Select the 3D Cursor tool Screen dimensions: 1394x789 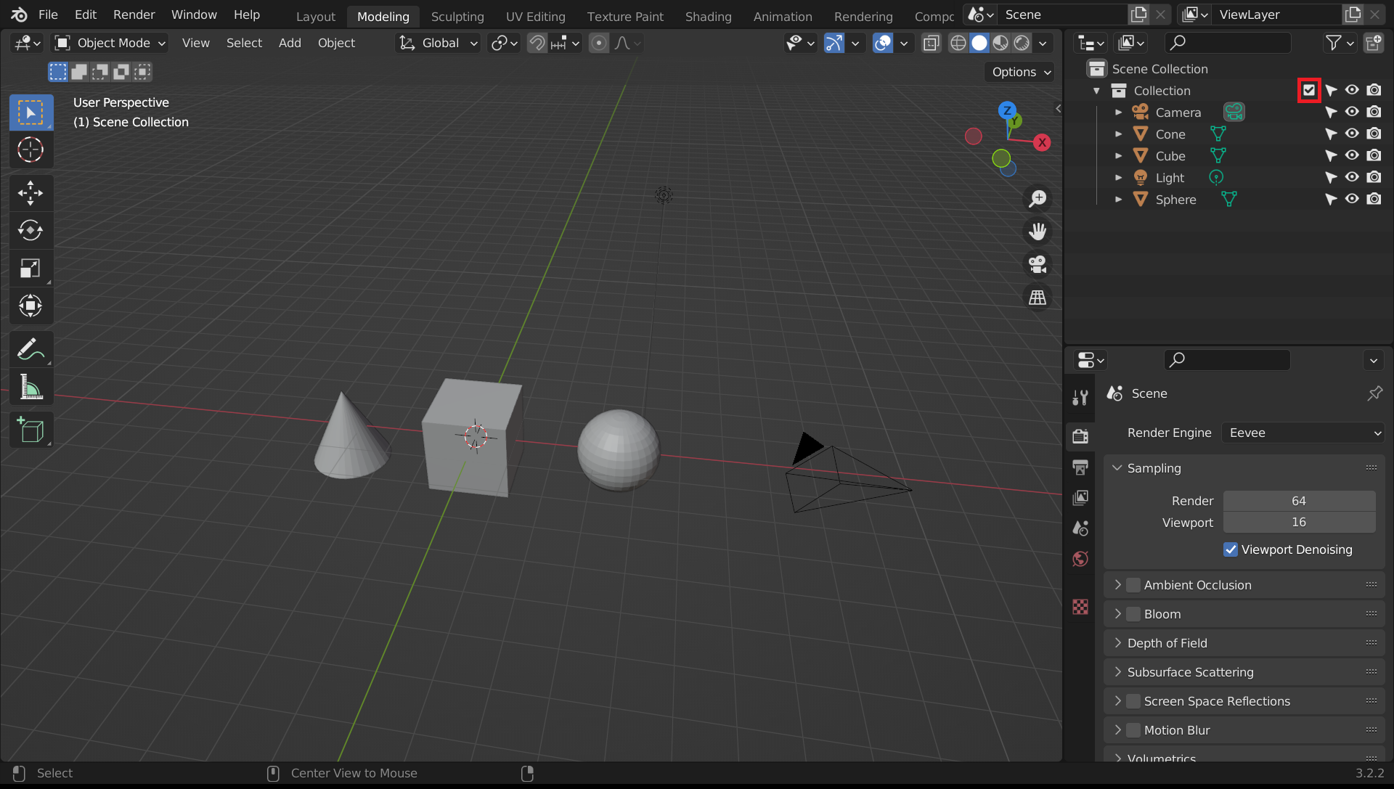(30, 150)
